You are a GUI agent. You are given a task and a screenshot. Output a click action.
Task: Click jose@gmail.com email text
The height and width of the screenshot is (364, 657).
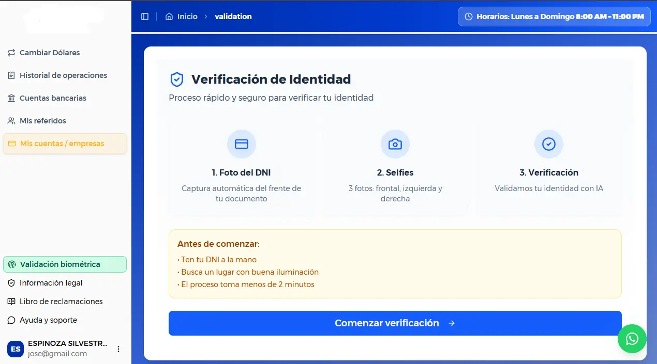pos(57,354)
